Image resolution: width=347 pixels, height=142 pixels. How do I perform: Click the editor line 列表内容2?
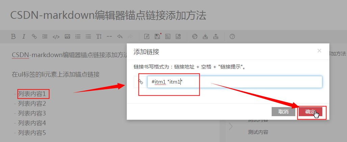pyautogui.click(x=32, y=103)
